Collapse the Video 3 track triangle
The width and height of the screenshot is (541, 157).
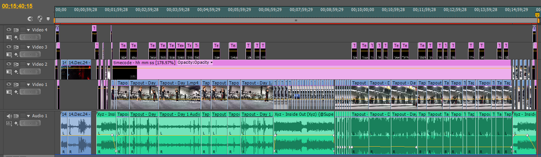[x=28, y=47]
